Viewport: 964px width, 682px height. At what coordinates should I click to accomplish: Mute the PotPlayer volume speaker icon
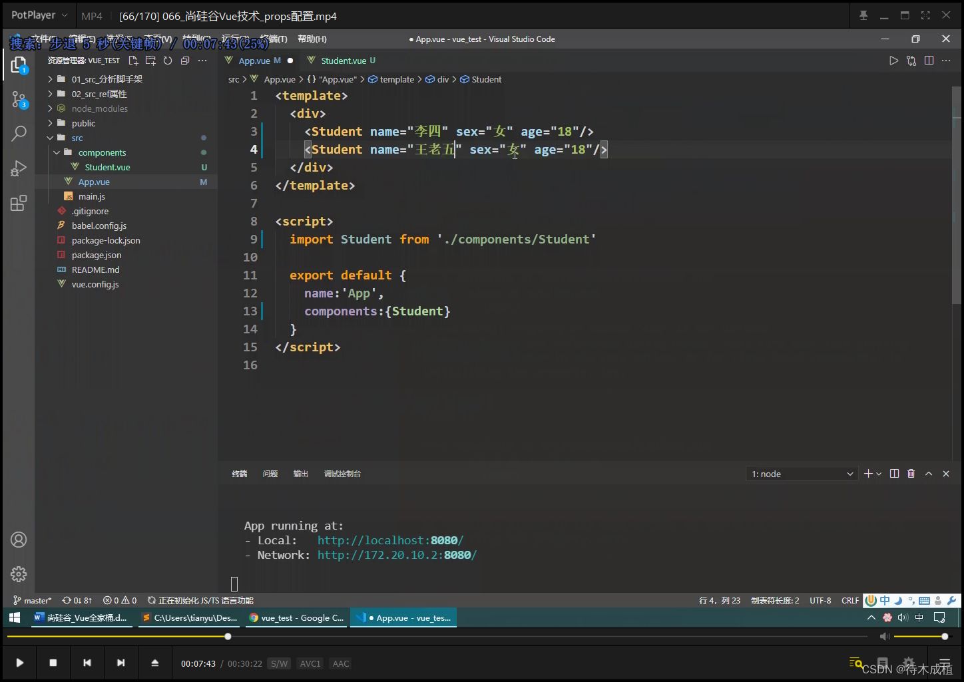884,637
